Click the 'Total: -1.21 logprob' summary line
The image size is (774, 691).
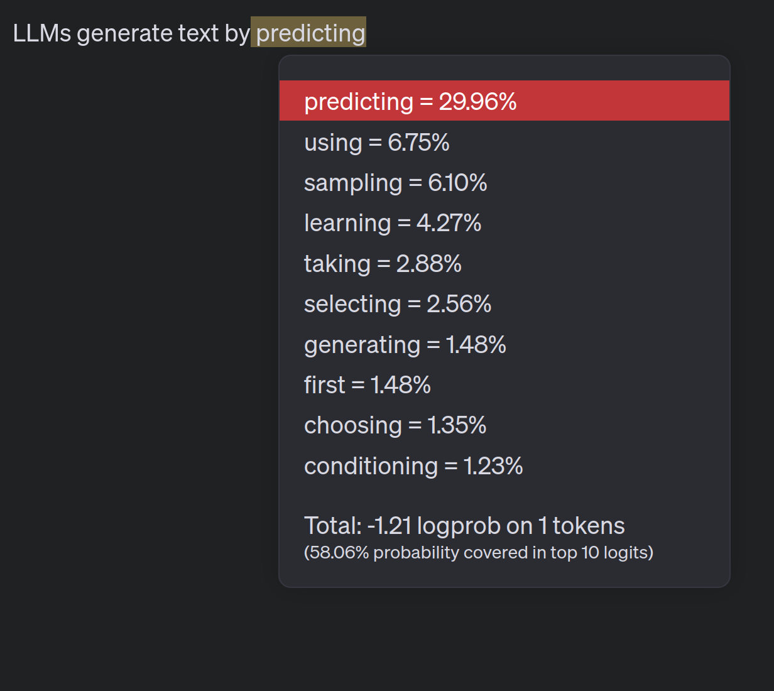(464, 526)
